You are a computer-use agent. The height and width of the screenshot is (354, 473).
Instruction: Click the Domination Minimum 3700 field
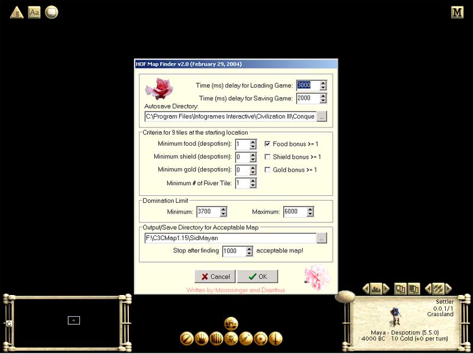tap(208, 212)
